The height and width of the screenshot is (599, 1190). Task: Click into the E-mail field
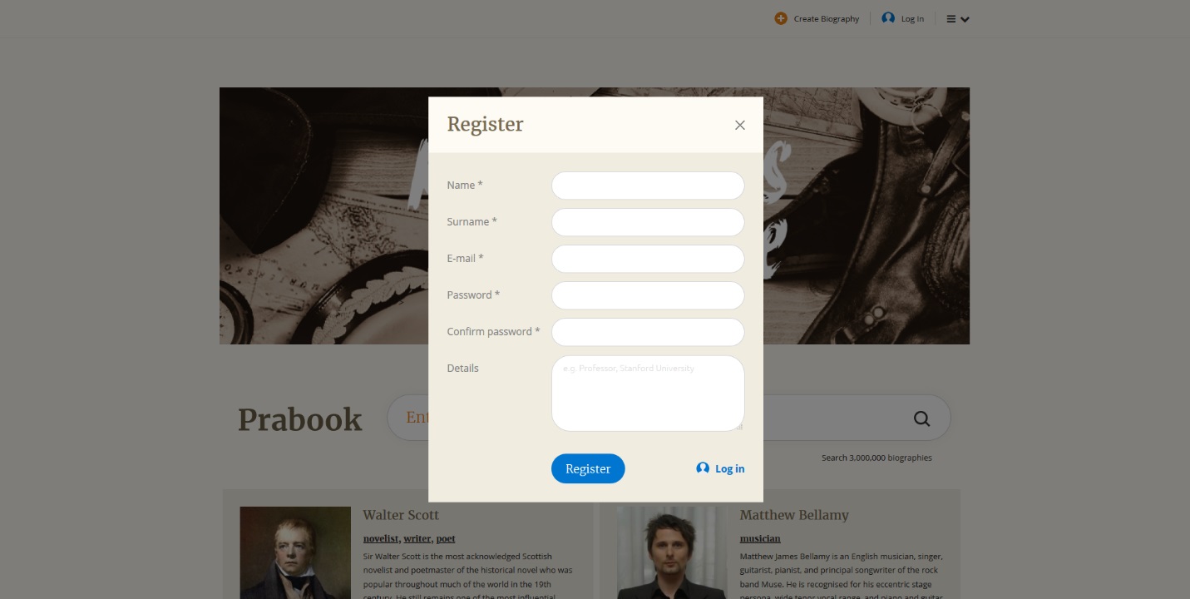tap(648, 259)
